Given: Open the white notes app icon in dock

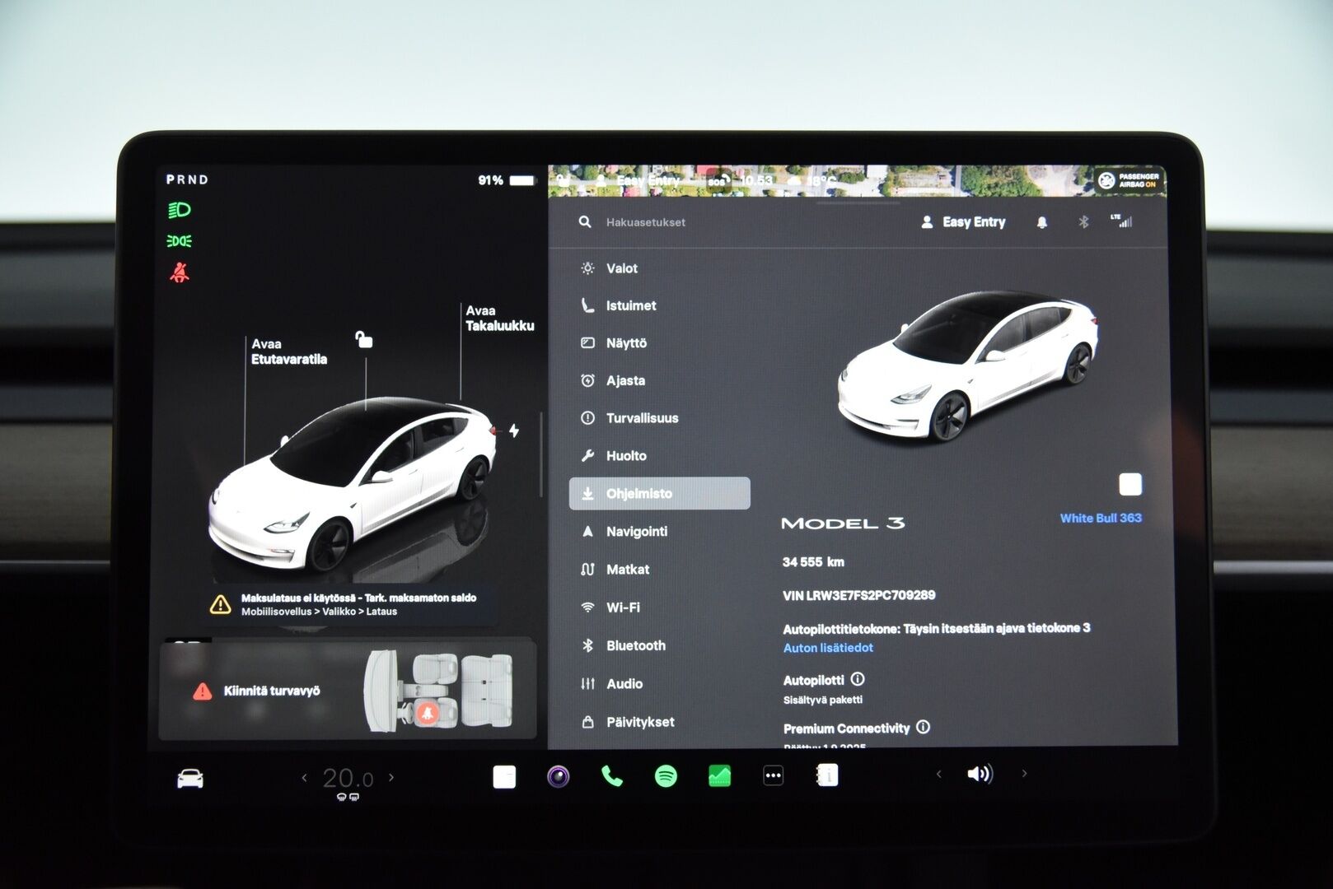Looking at the screenshot, I should point(504,776).
